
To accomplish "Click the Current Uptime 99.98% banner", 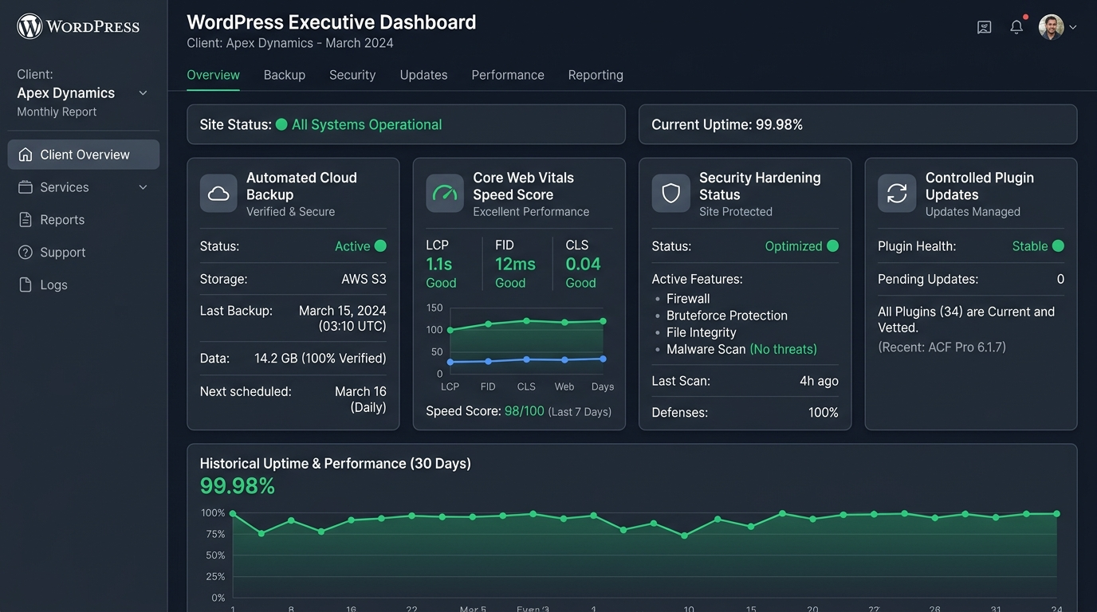I will click(x=858, y=124).
